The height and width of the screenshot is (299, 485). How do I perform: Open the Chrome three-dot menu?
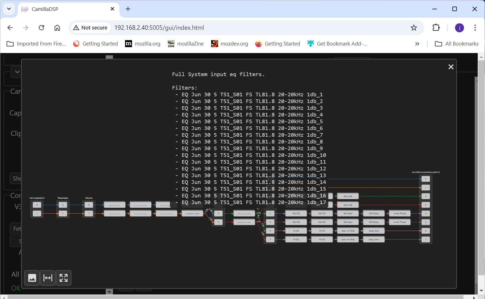tap(475, 28)
